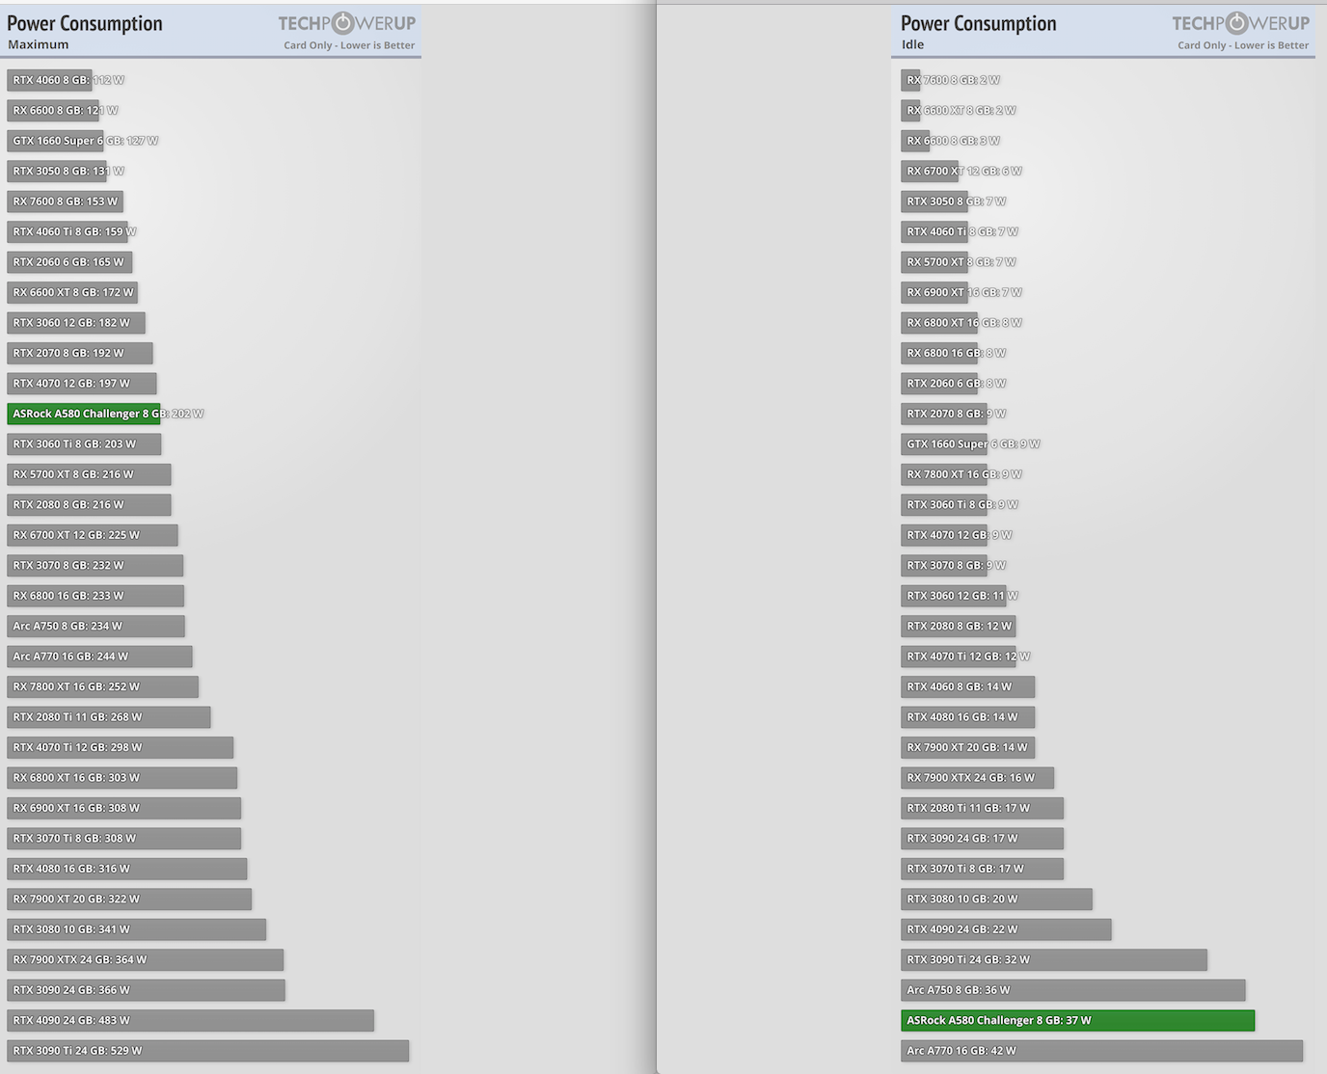Select the bar 'RTX 2080 Ti 11 GB: 268 W'

pos(109,717)
